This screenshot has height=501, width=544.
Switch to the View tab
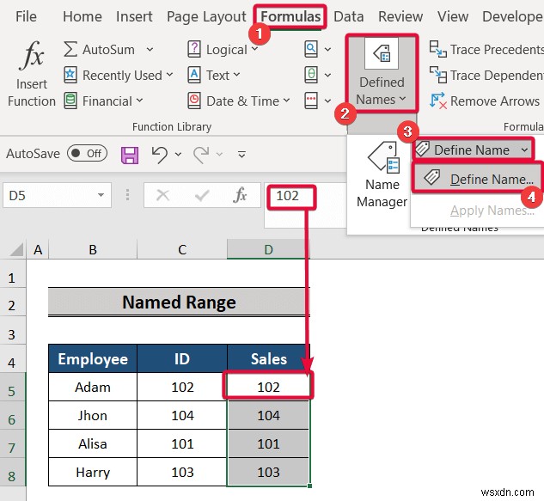pos(453,16)
